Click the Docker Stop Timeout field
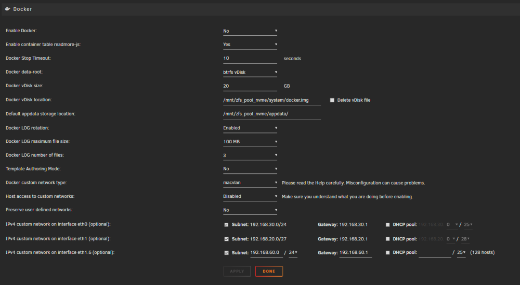Viewport: 520px width, 285px height. 250,58
